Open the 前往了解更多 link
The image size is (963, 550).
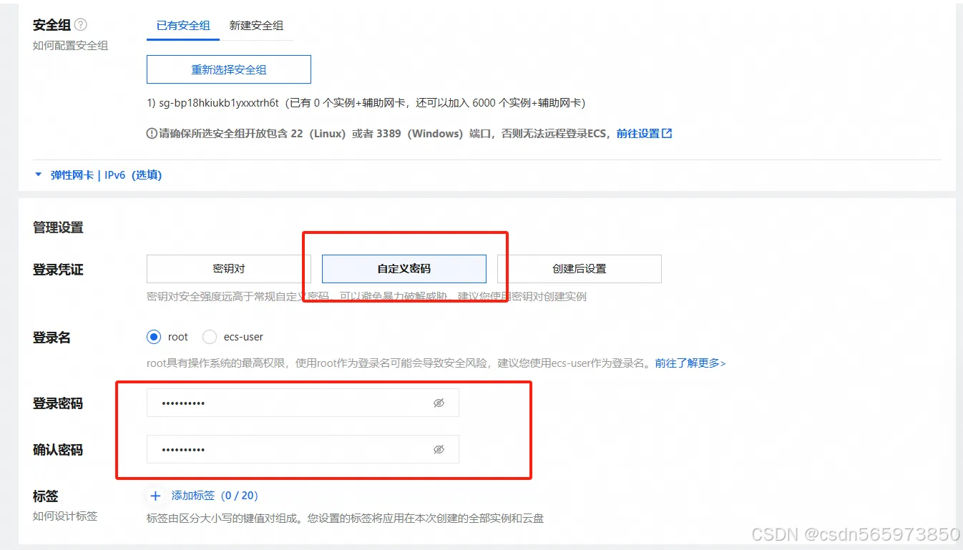[686, 363]
